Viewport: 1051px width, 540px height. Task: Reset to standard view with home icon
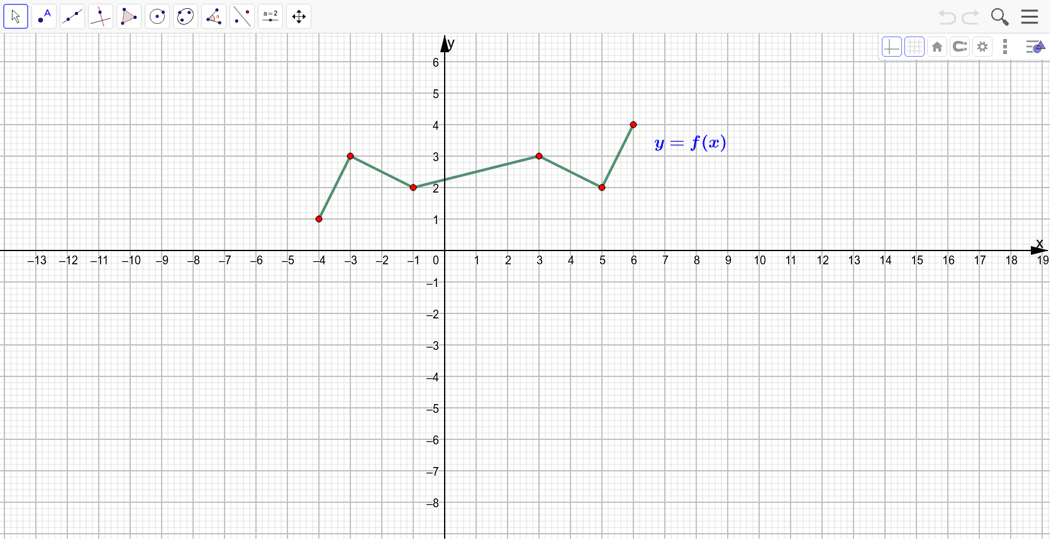[x=937, y=47]
